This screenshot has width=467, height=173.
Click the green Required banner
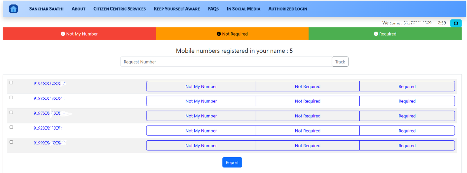pos(385,34)
